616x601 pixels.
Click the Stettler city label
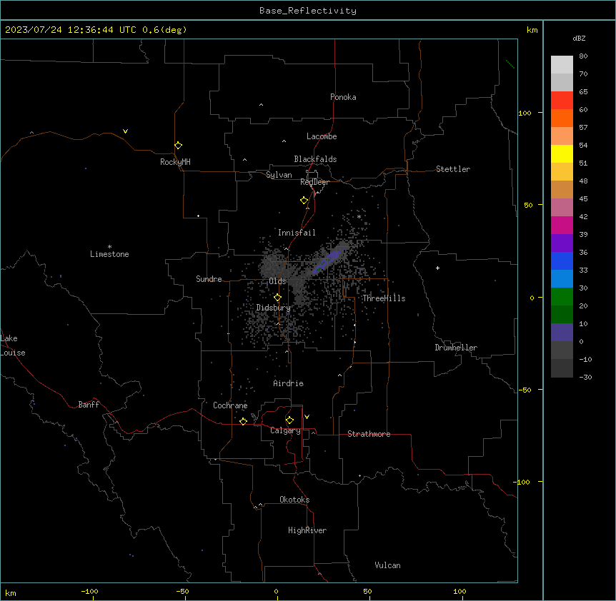pos(452,169)
